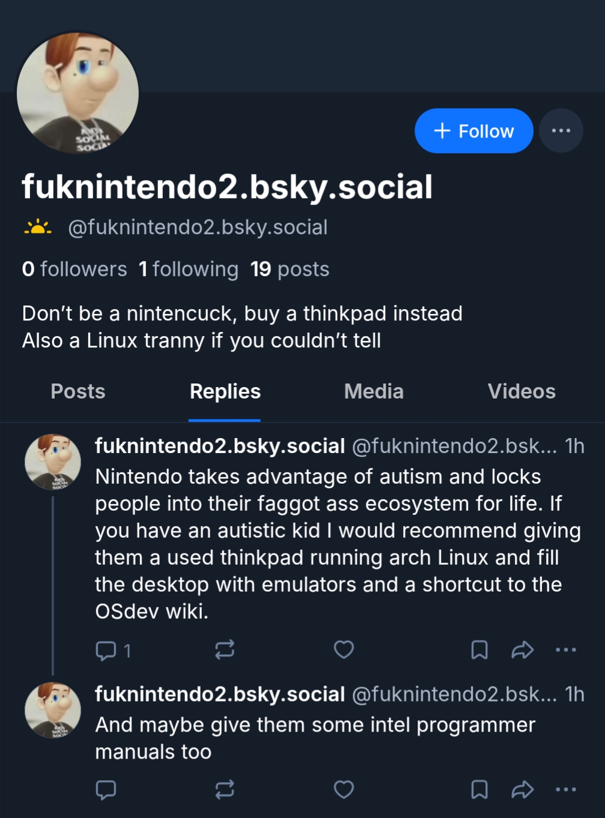
Task: Share the first post about Nintendo
Action: pos(522,650)
